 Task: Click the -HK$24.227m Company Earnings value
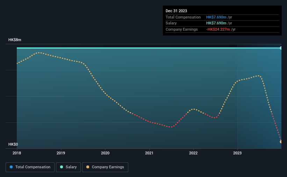click(x=218, y=29)
